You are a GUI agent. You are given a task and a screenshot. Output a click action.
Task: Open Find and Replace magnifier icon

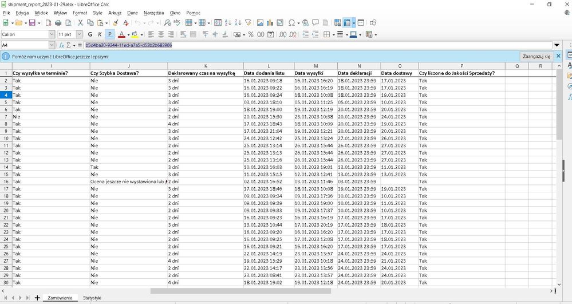(x=167, y=23)
